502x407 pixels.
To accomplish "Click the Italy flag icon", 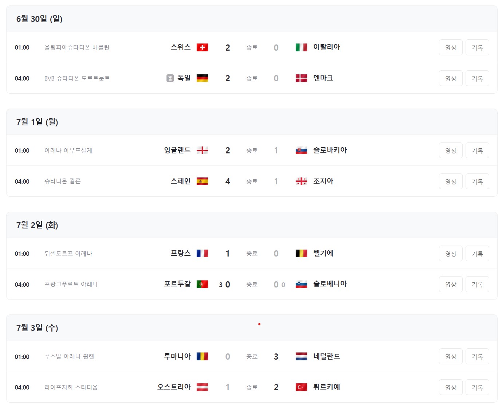I will 301,47.
